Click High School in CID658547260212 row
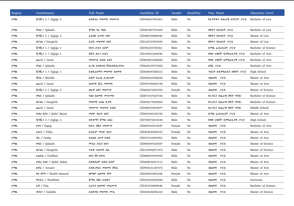This screenshot has width=294, height=206. click(258, 72)
